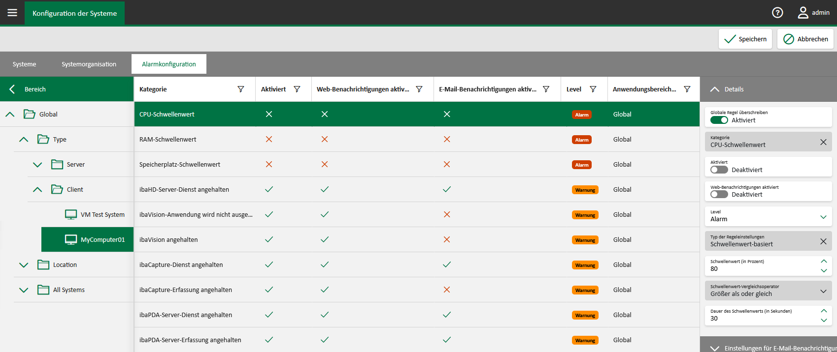Collapse the Type tree node
This screenshot has height=352, width=837.
click(x=24, y=139)
